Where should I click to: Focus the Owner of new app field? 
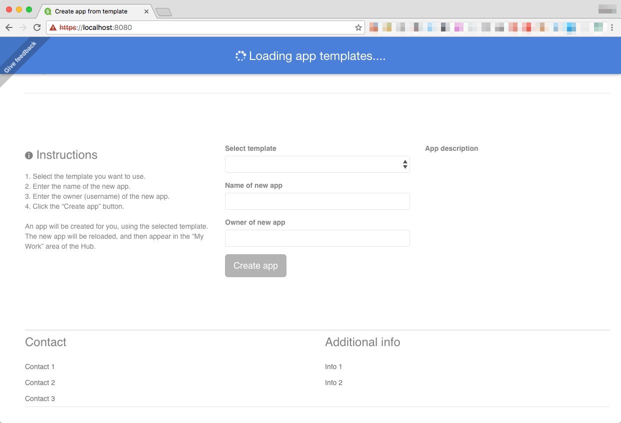pos(317,238)
